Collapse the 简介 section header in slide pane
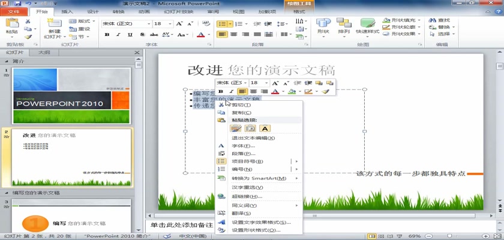This screenshot has height=240, width=504. (6, 61)
